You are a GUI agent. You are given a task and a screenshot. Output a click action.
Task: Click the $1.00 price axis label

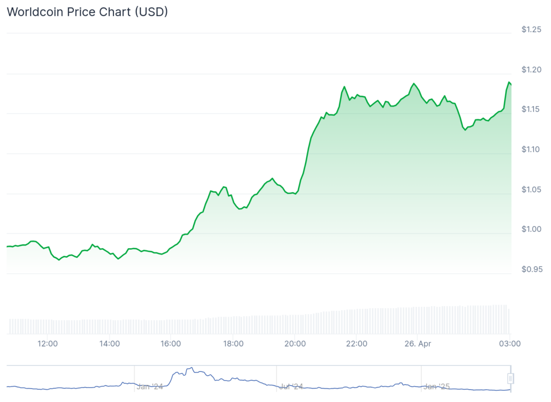[x=531, y=229]
